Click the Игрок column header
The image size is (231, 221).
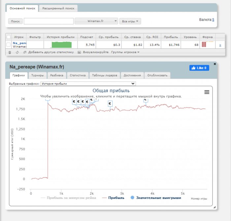pos(19,37)
